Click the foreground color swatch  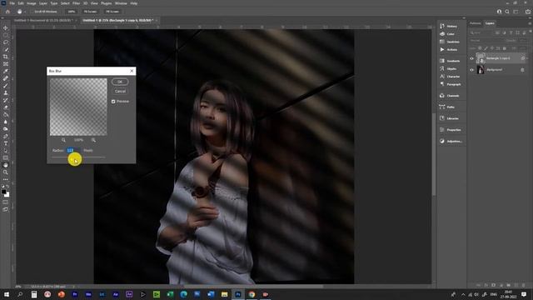(3, 192)
